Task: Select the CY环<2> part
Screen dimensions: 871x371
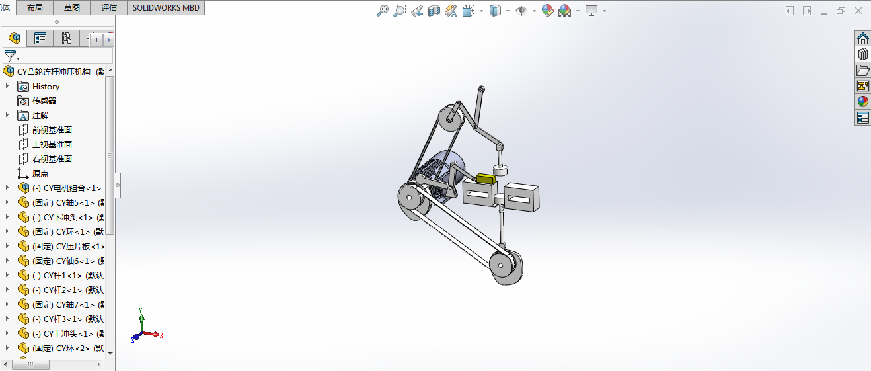Action: tap(68, 348)
